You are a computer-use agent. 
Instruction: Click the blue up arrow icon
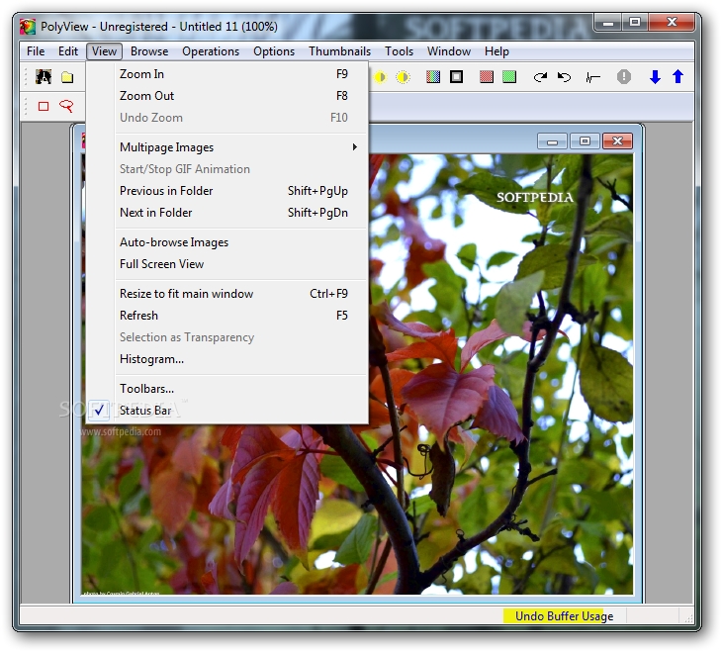[x=677, y=77]
